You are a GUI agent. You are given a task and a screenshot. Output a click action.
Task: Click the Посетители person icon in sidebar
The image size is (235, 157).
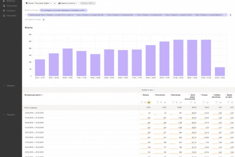point(4,6)
